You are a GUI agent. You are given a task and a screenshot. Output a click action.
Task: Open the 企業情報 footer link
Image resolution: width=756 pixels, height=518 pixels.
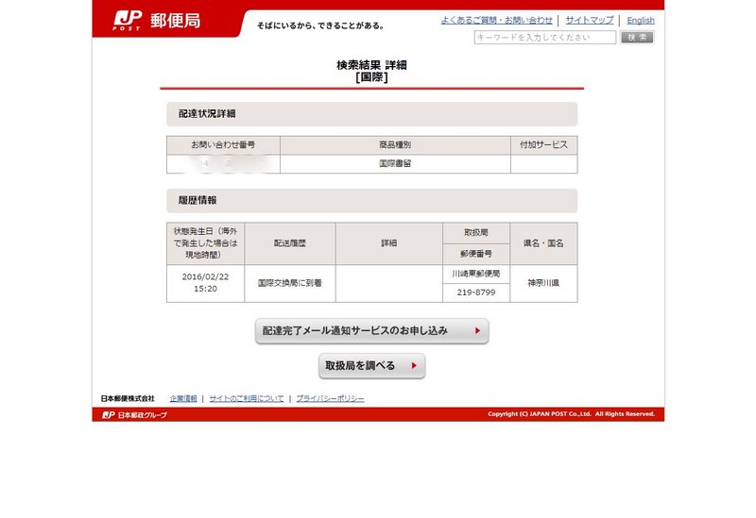coord(183,398)
